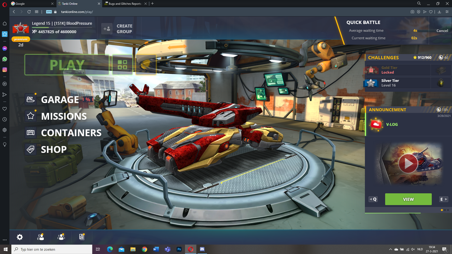Close the Google tab
Viewport: 452px width, 254px height.
point(53,4)
